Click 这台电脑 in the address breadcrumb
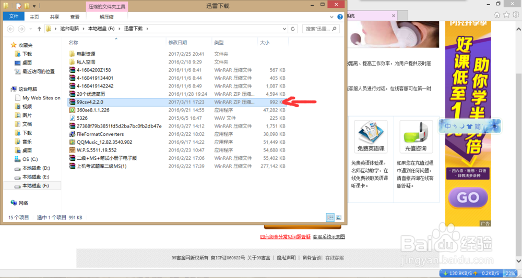The image size is (522, 278). pyautogui.click(x=69, y=29)
